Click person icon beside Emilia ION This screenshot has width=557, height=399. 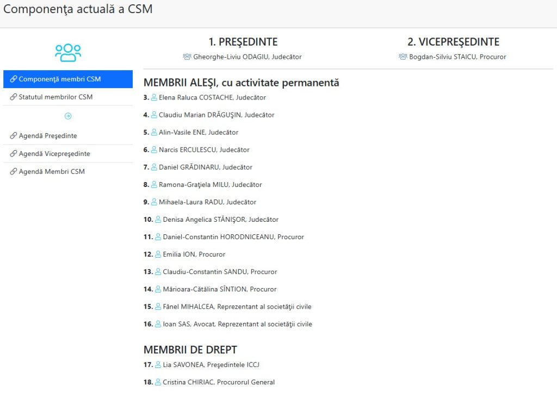click(158, 254)
